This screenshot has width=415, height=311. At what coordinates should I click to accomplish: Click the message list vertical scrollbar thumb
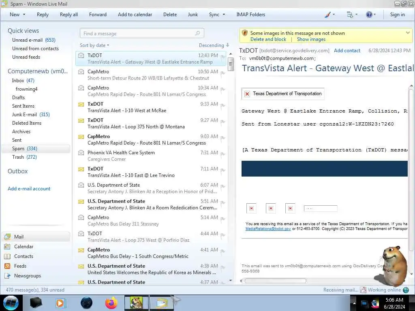(x=231, y=64)
